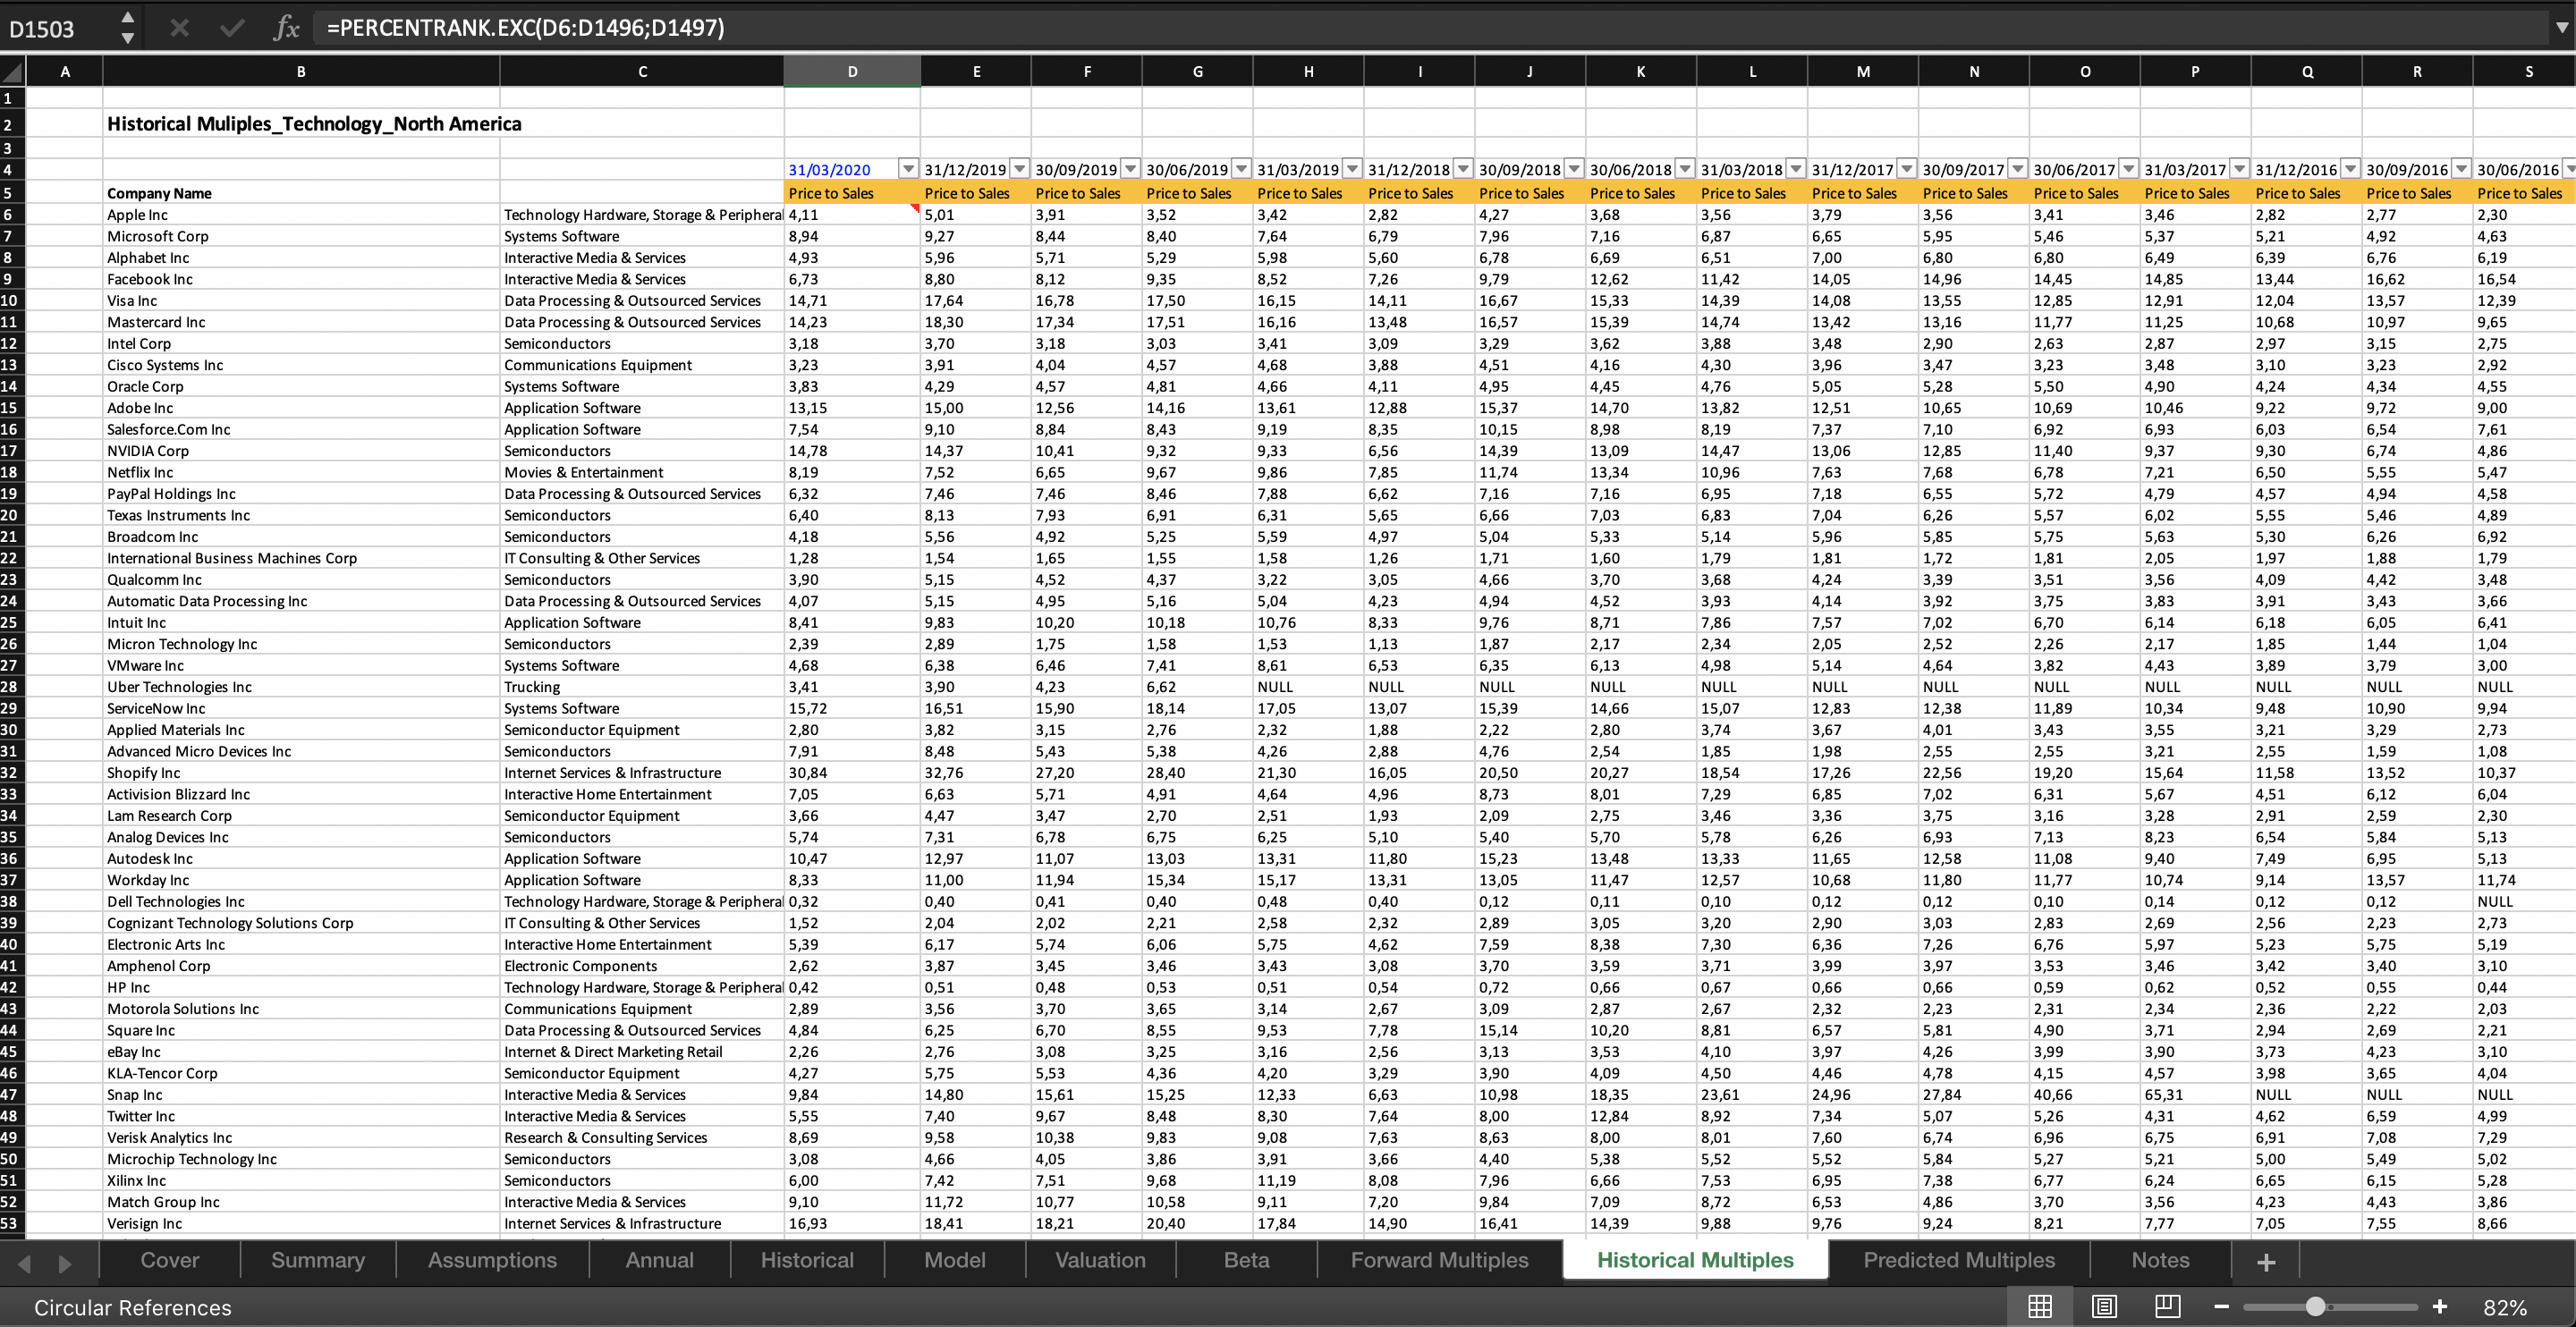
Task: Navigate sheet tabs right with arrow
Action: pyautogui.click(x=65, y=1263)
